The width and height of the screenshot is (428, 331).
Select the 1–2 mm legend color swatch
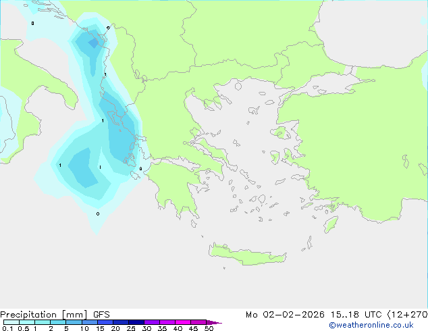[43, 322]
